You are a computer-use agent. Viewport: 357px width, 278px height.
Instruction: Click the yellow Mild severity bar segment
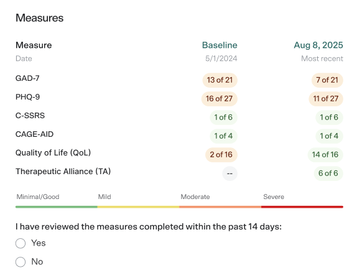(x=139, y=207)
